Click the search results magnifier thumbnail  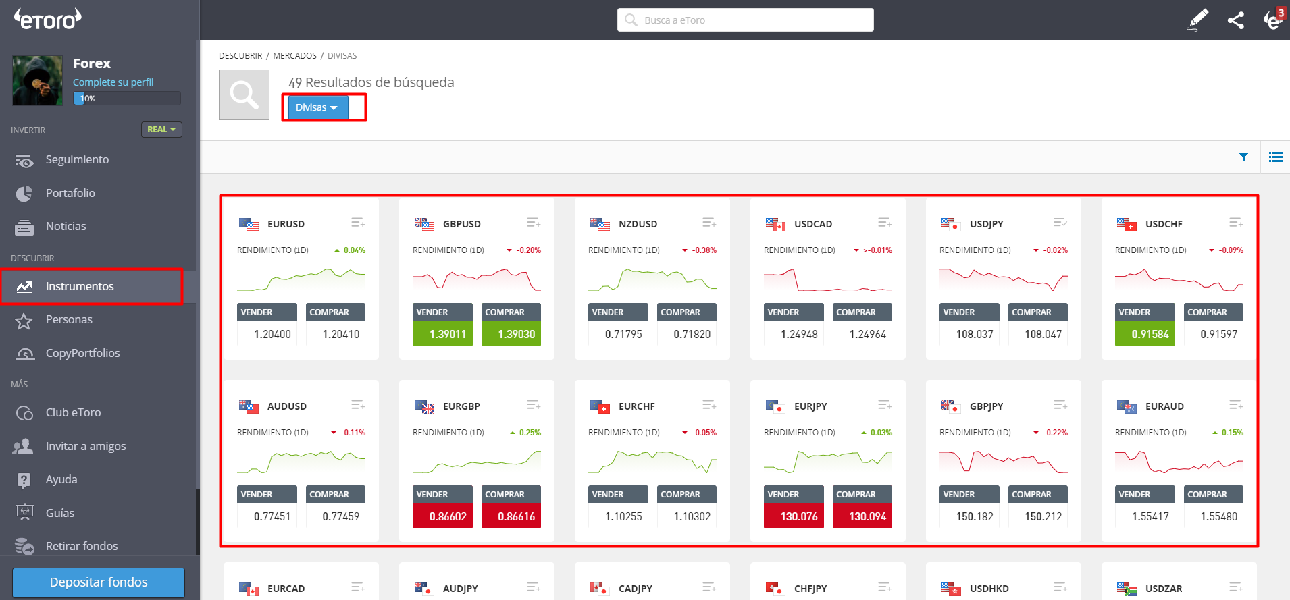tap(244, 94)
